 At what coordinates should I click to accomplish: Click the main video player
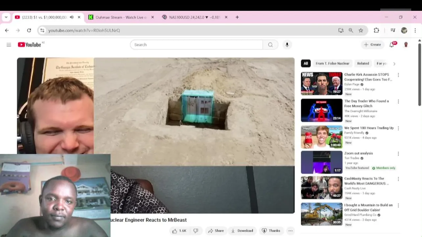click(x=156, y=135)
